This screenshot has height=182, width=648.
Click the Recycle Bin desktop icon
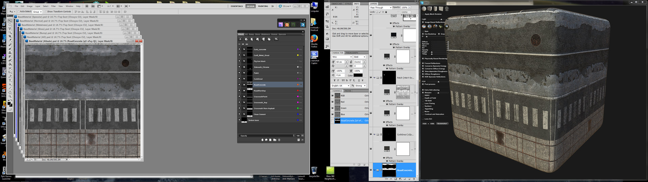coord(314,170)
